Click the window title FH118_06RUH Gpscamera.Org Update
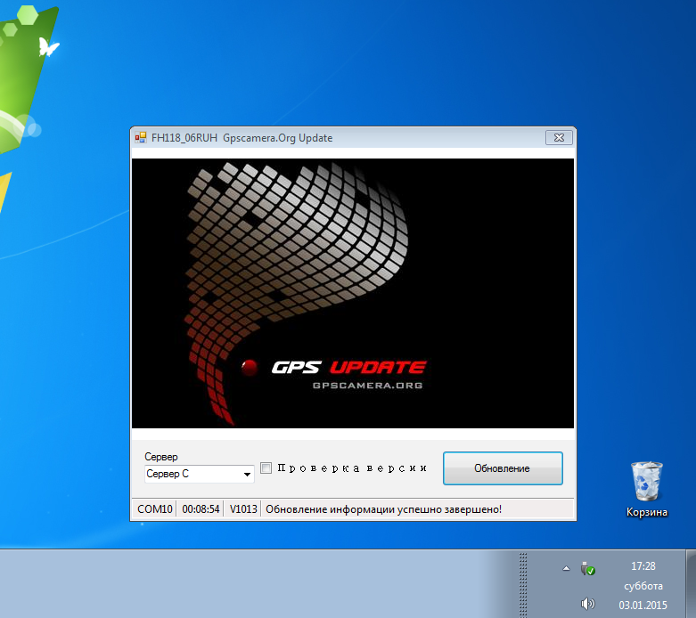The width and height of the screenshot is (696, 618). coord(242,138)
